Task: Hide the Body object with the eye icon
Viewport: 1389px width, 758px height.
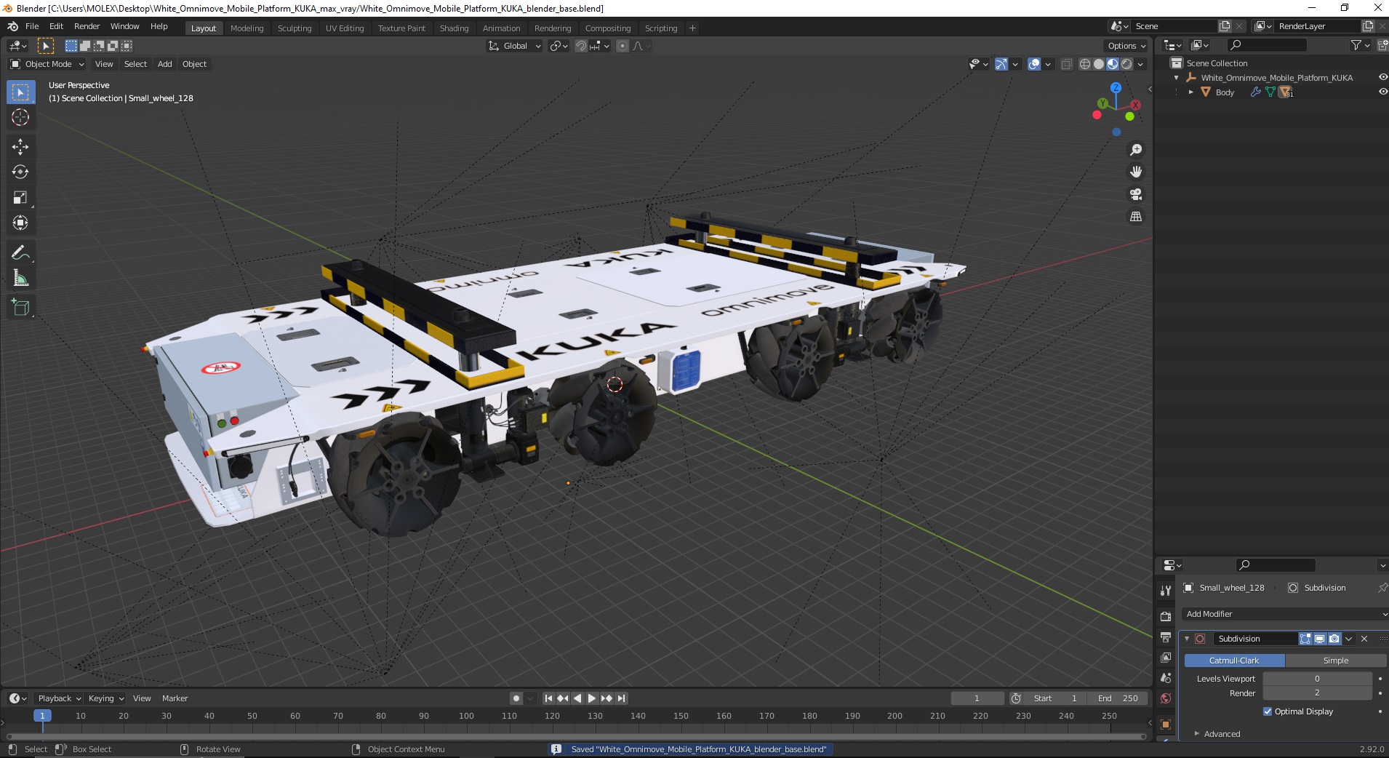Action: pos(1382,92)
